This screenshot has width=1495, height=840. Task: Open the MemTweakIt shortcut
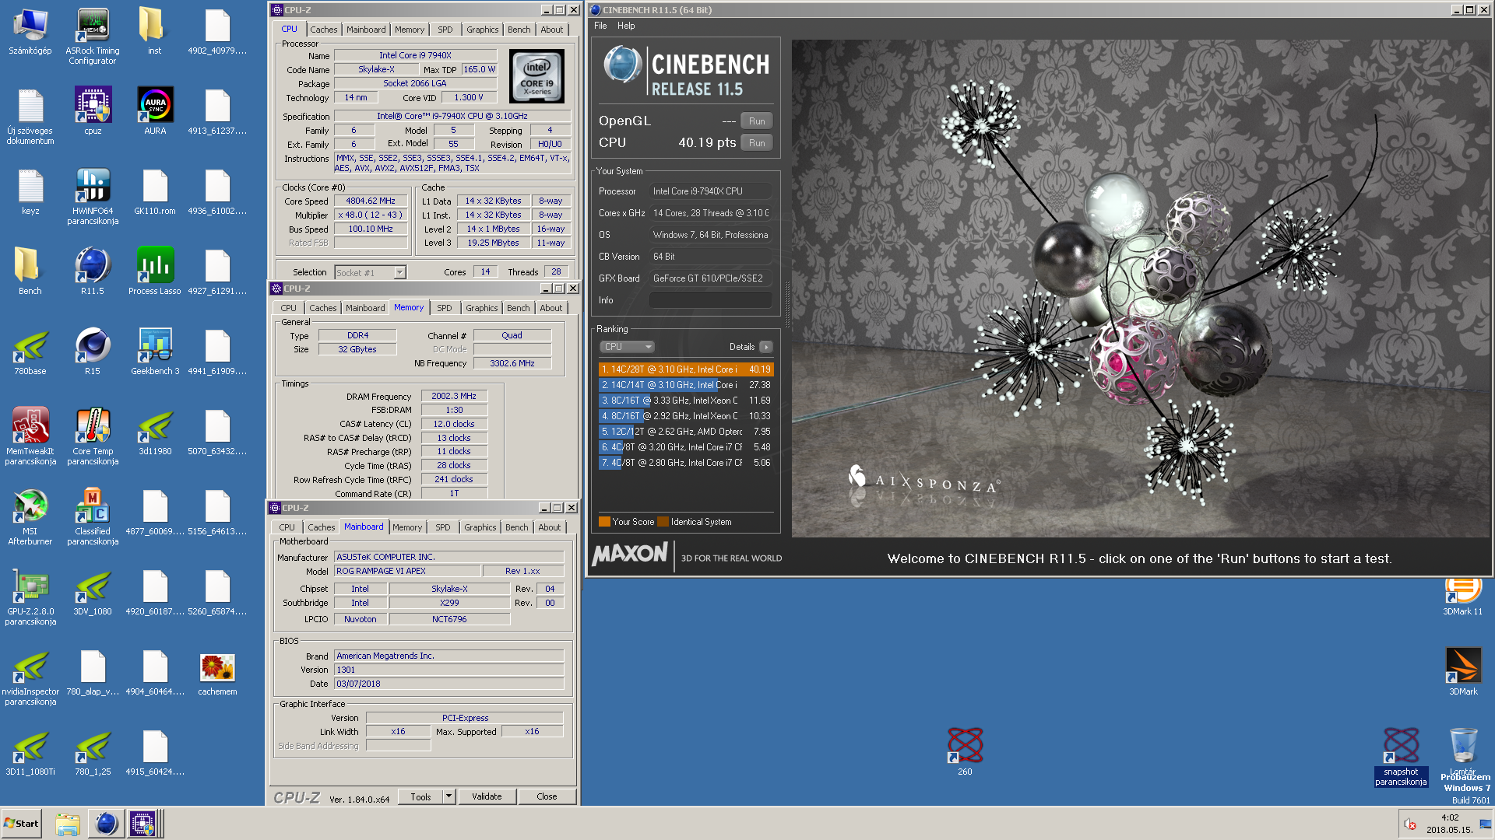click(x=30, y=436)
